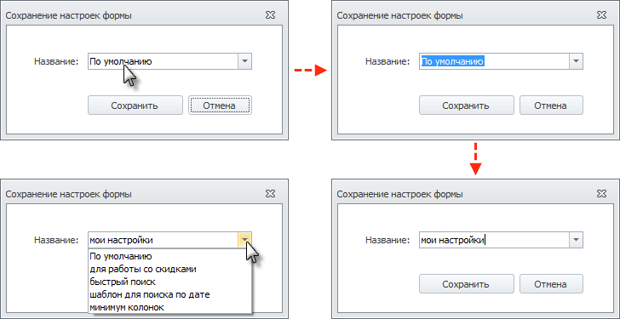
Task: Click Сохранить in dialog with dotted-focus Отмена
Action: point(135,105)
